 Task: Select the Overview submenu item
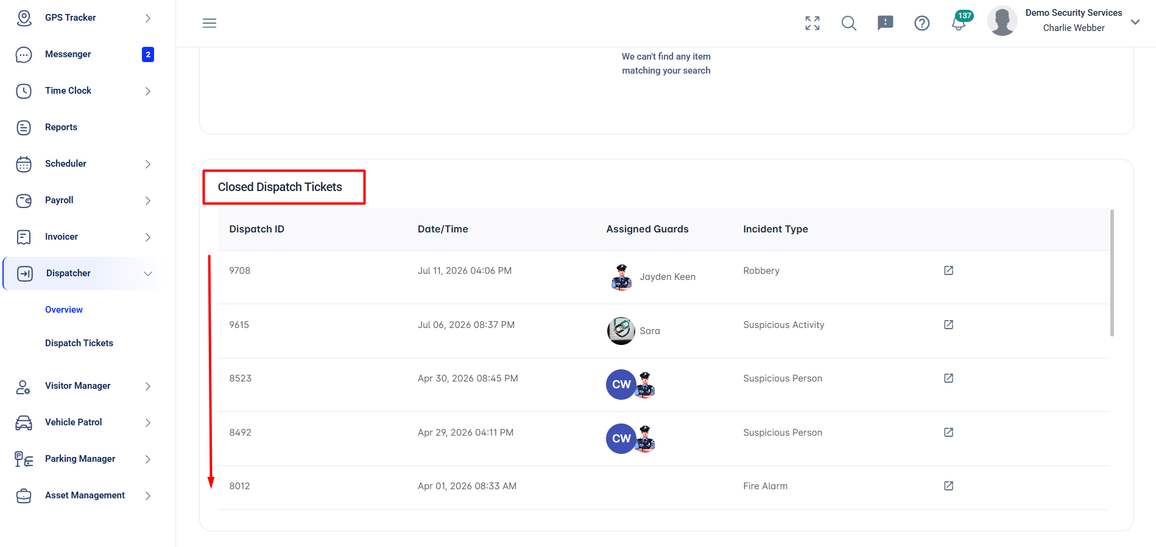pyautogui.click(x=64, y=310)
